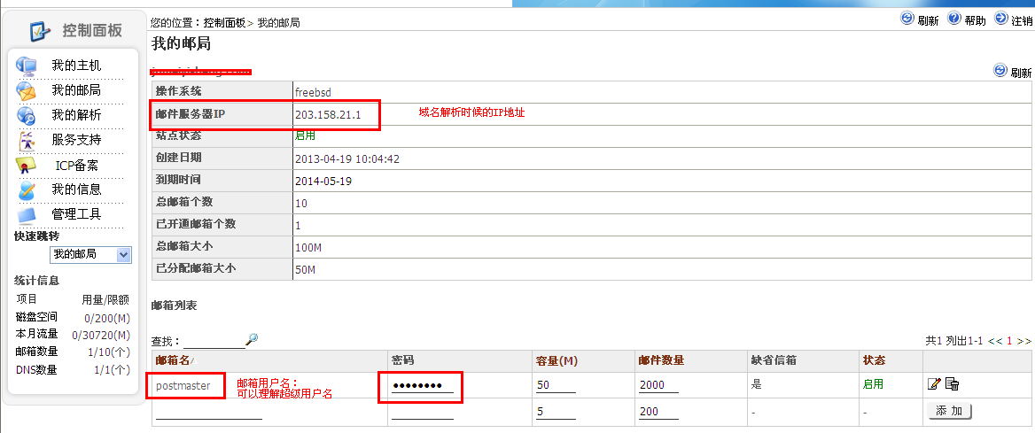Click the 查找 search input field
Screen dimensions: 1035x433
coord(214,341)
